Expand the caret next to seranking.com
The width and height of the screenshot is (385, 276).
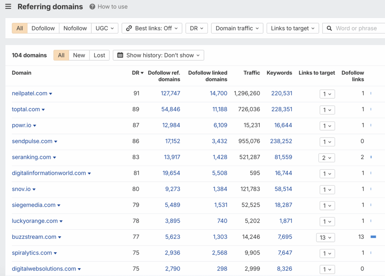(55, 157)
